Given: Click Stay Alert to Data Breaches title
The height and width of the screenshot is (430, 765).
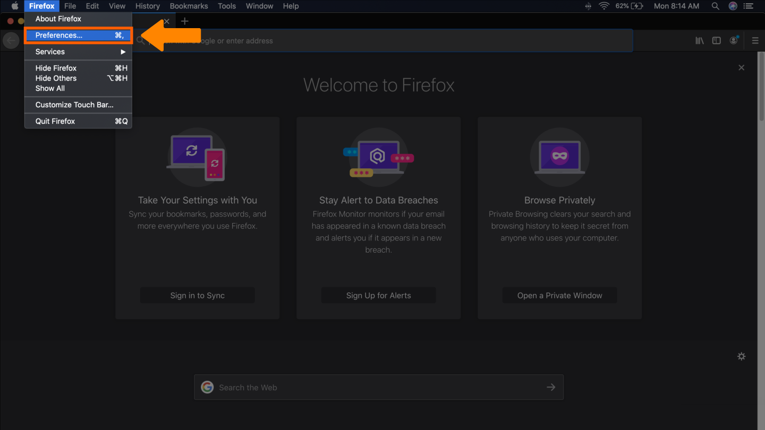Looking at the screenshot, I should (378, 200).
